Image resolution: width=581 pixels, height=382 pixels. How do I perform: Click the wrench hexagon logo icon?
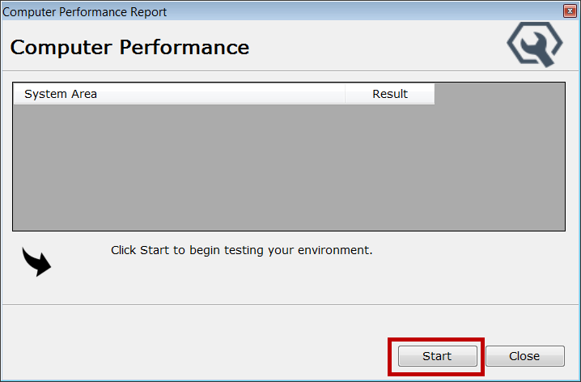click(535, 45)
